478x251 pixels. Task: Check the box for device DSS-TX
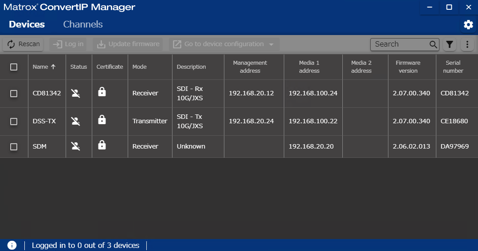coord(14,122)
